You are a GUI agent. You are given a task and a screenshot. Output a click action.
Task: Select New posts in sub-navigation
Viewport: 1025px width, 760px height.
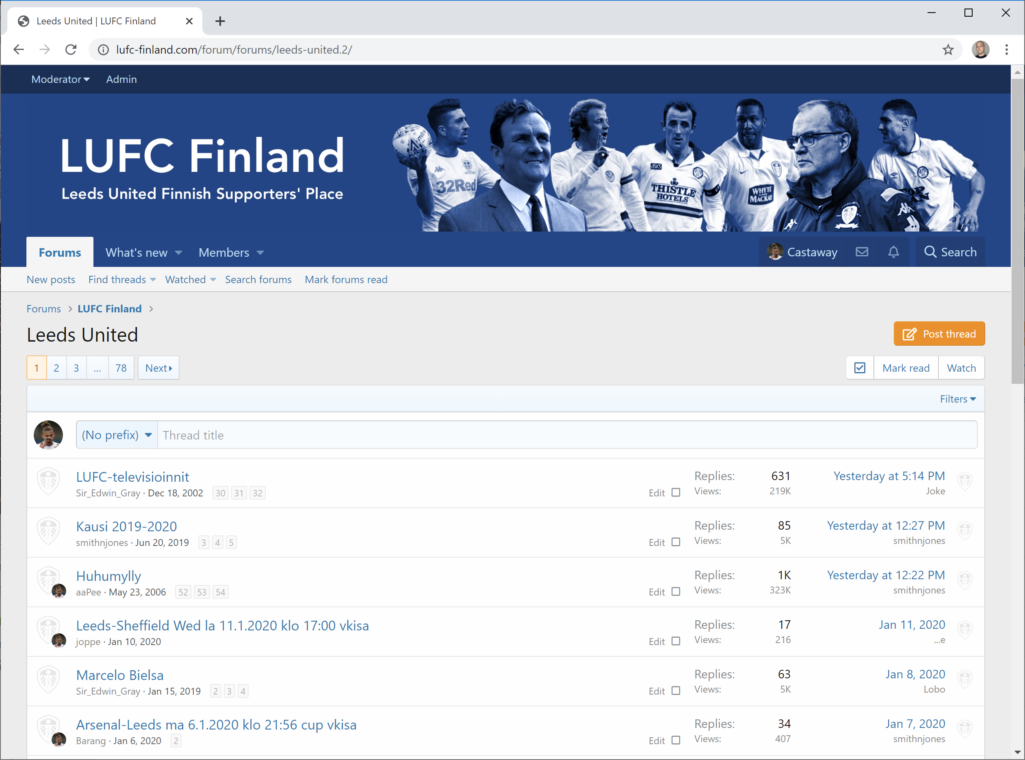coord(51,279)
